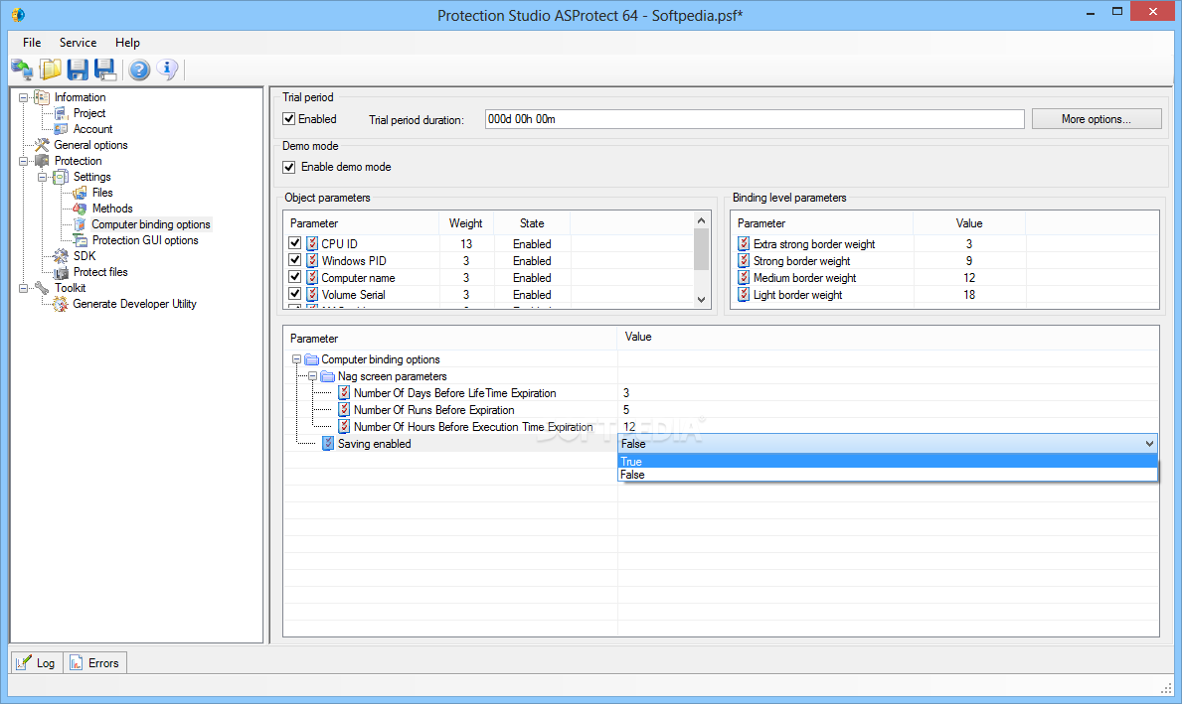Open the Help menu
This screenshot has height=704, width=1182.
(x=127, y=43)
